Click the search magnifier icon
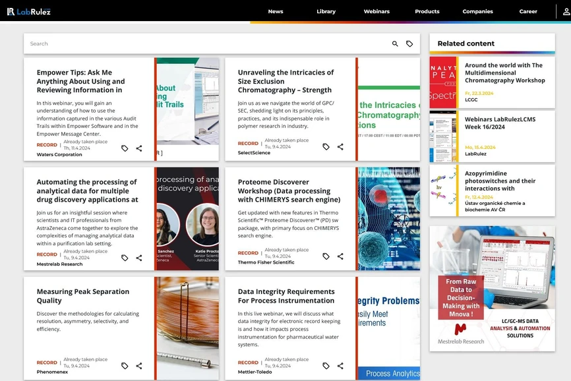This screenshot has height=381, width=571. tap(394, 44)
